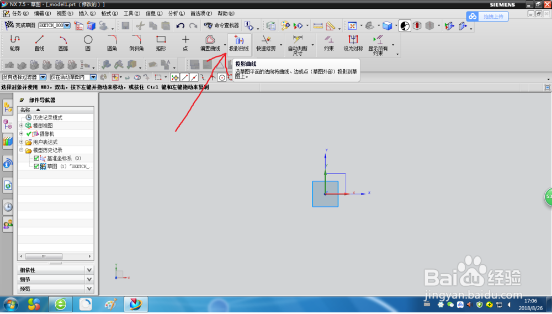Uncheck 基准坐标系 (0) checkbox

(x=36, y=158)
